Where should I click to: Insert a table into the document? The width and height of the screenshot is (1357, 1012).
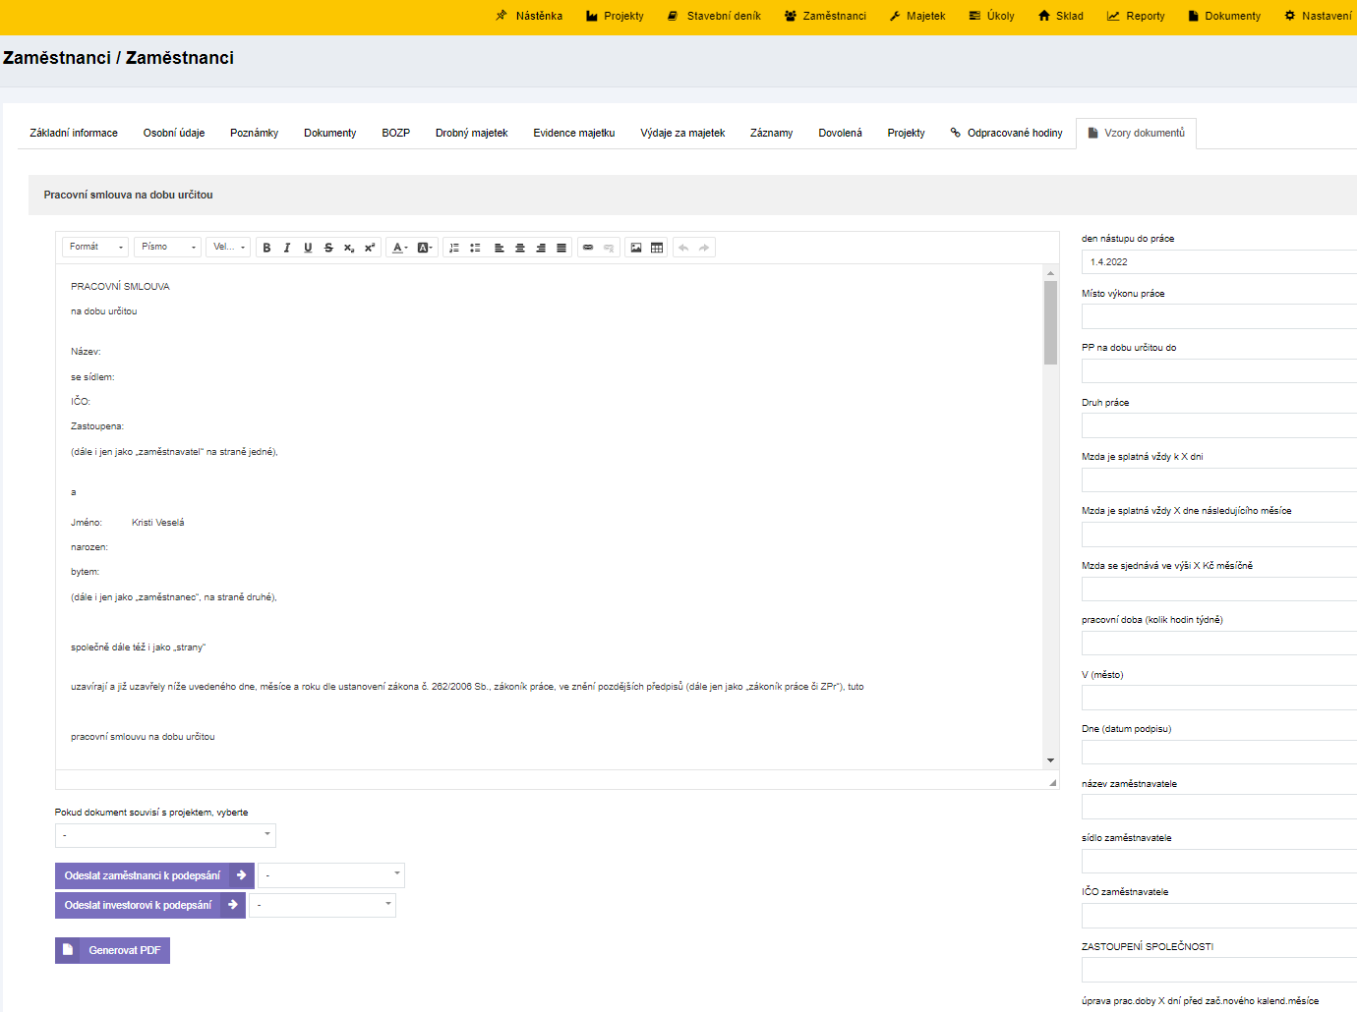657,248
